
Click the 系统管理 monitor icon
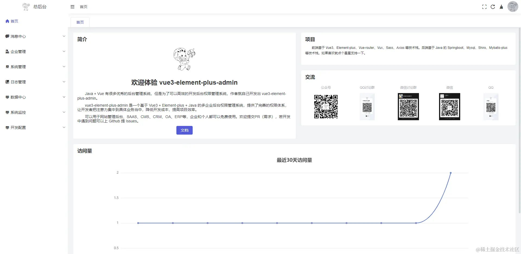(x=7, y=67)
